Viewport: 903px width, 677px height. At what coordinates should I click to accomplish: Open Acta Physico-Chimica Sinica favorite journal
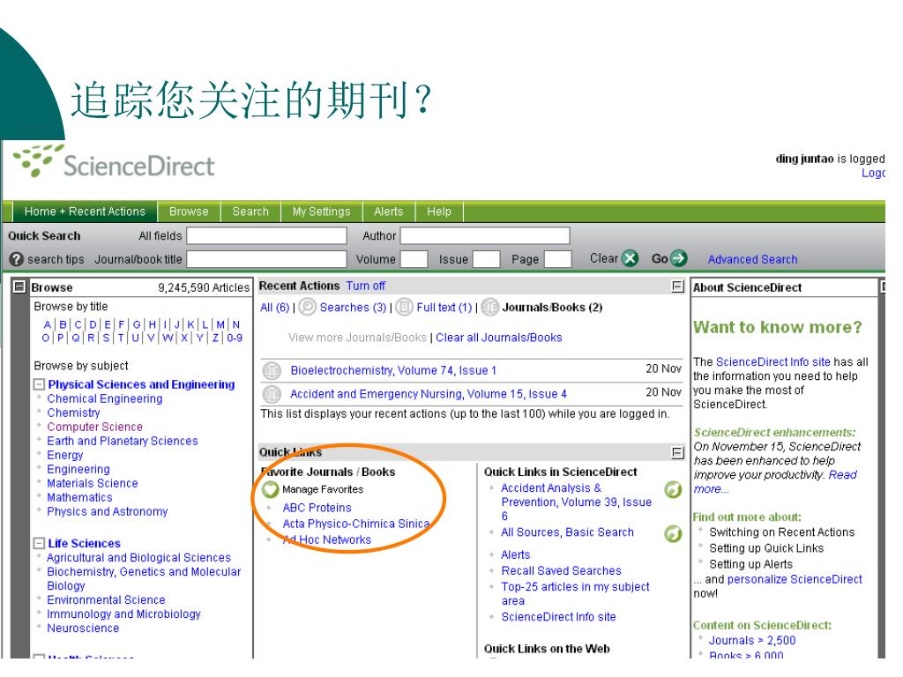(356, 524)
